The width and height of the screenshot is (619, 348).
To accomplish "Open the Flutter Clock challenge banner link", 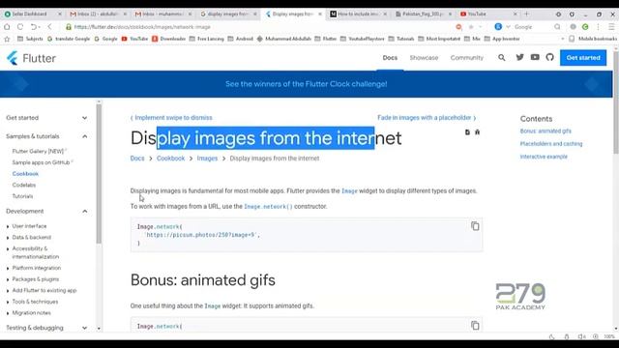I will pos(306,84).
